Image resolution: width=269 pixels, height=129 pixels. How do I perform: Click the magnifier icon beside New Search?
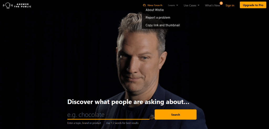pyautogui.click(x=144, y=5)
